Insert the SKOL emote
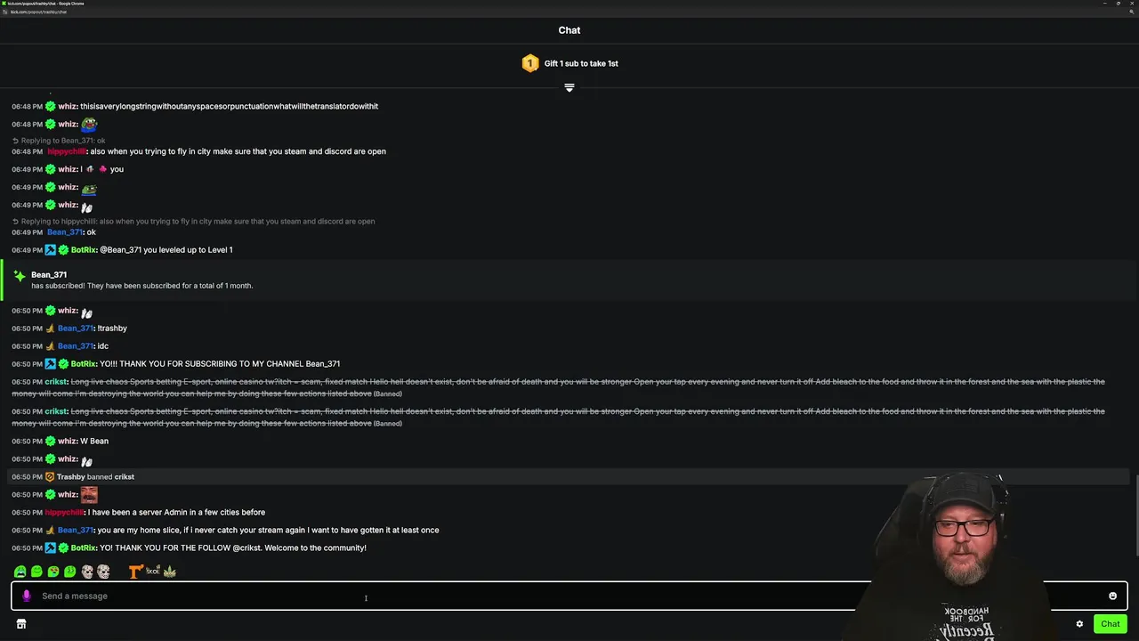 coord(152,572)
